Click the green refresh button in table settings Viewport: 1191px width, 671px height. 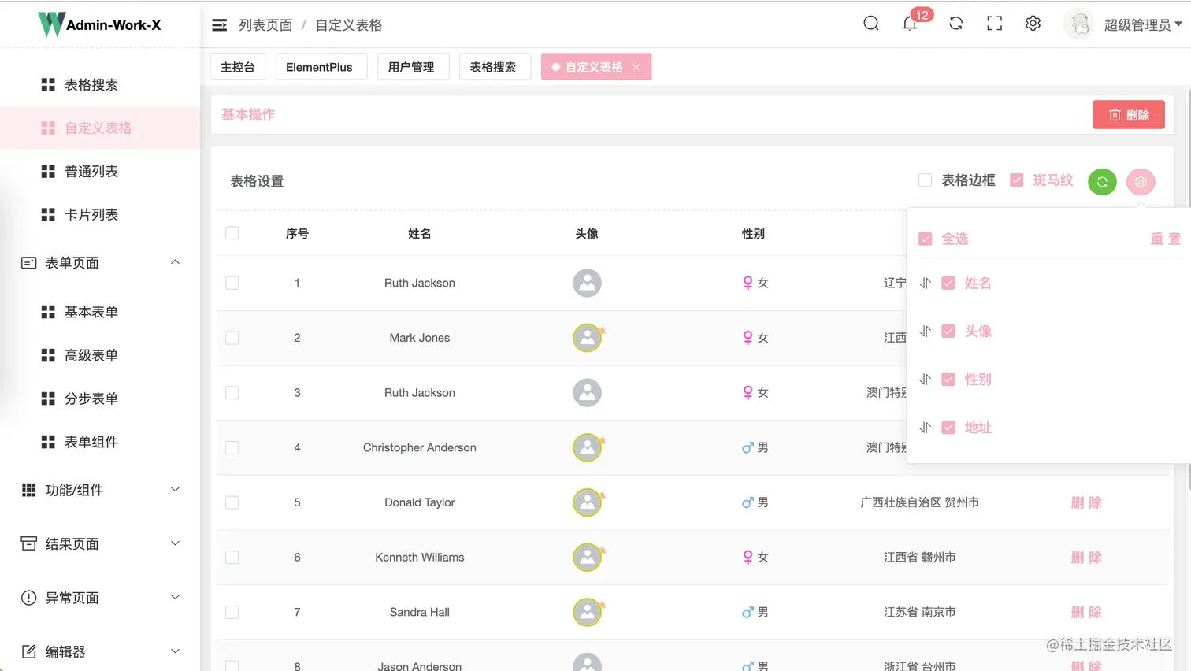point(1102,182)
